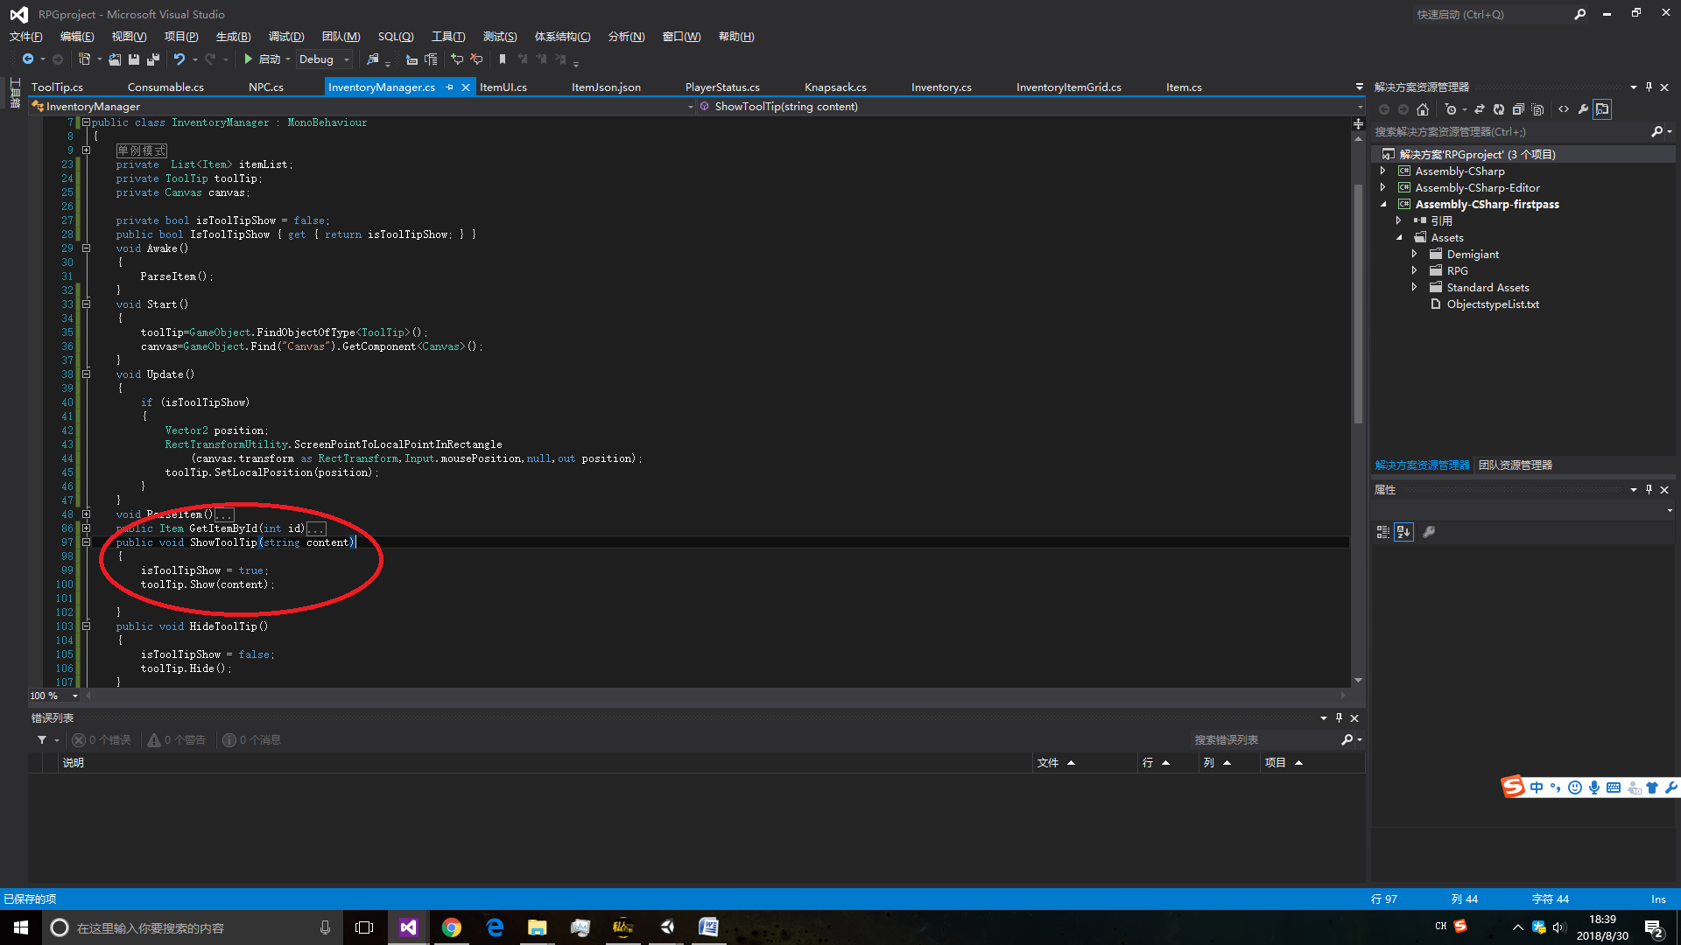Image resolution: width=1681 pixels, height=945 pixels.
Task: Switch to the ToolTip.cs tab
Action: [57, 87]
